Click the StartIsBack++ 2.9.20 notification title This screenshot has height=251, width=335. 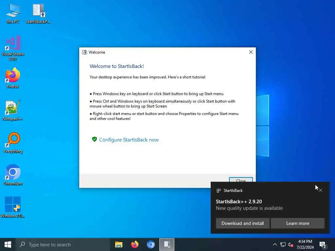click(238, 201)
